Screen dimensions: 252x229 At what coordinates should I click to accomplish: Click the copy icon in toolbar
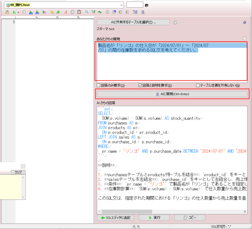[x=72, y=12]
